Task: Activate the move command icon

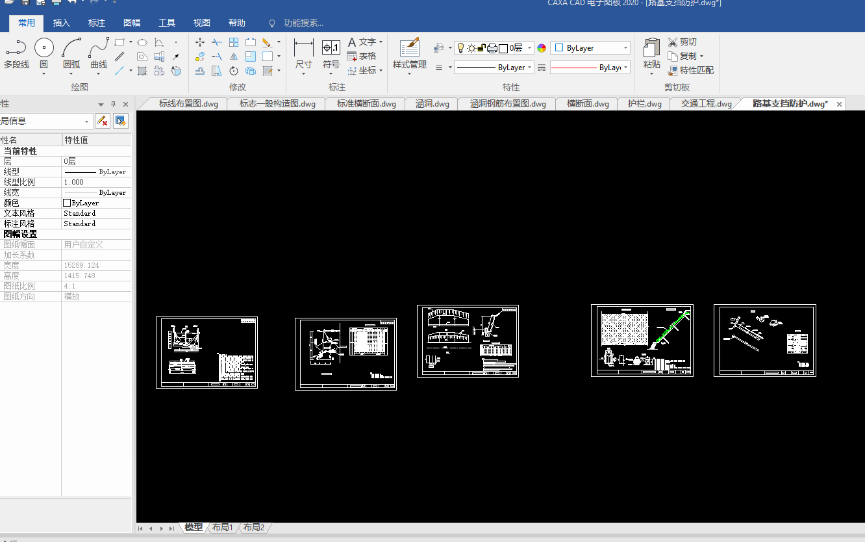Action: coord(200,42)
